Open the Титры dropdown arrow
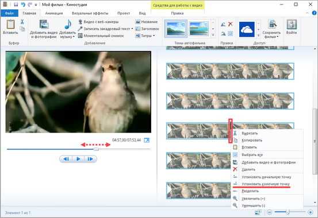The image size is (318, 218). [154, 36]
